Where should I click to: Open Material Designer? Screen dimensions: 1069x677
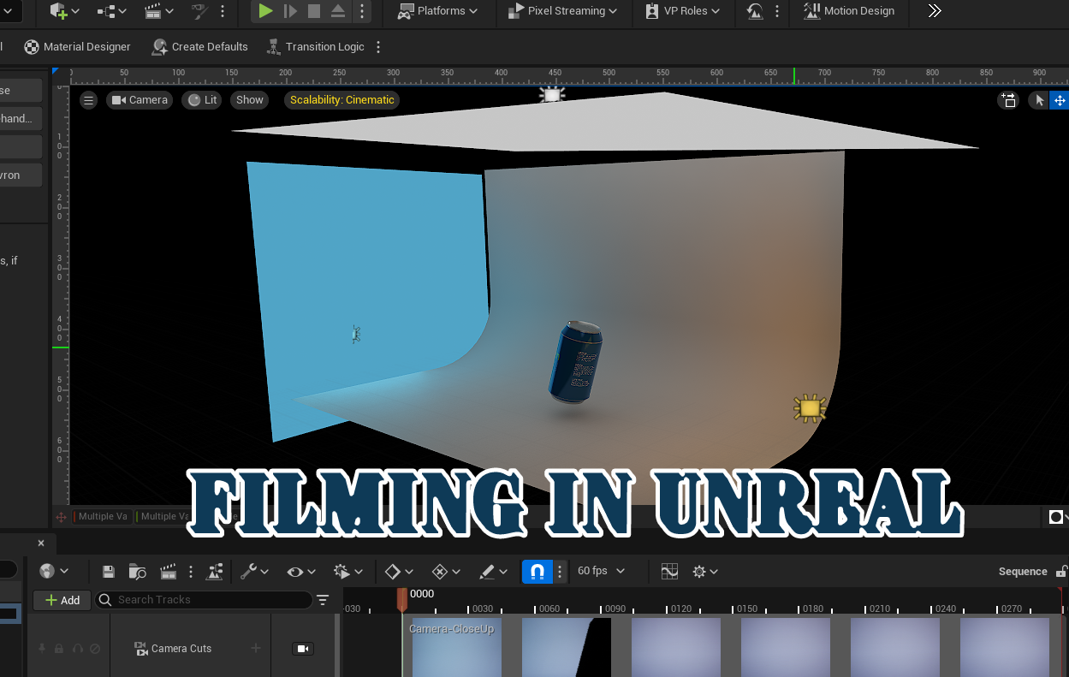pos(78,47)
